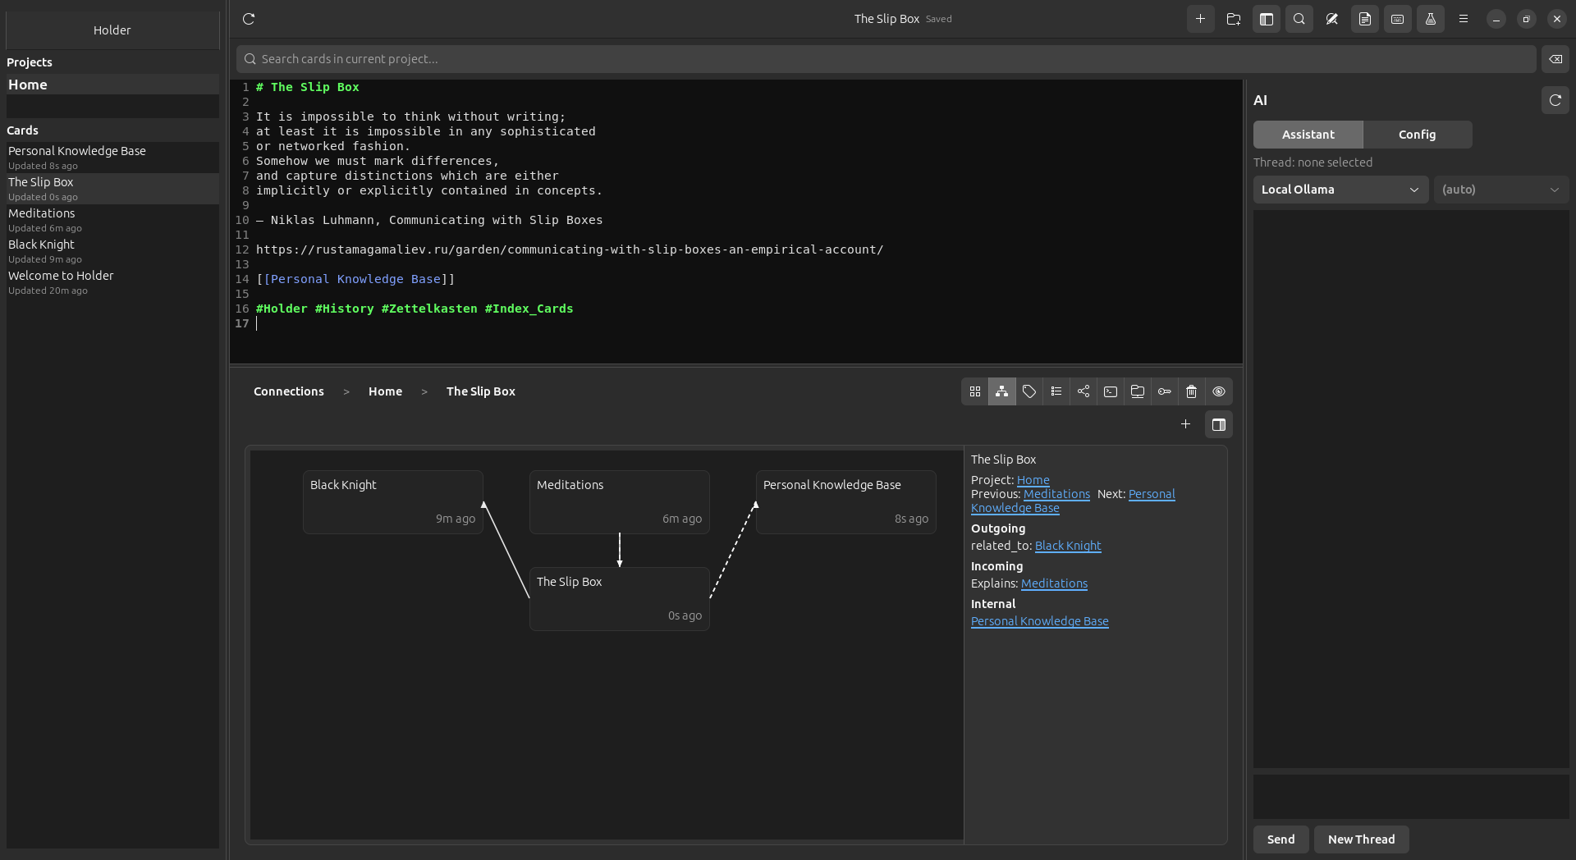Open the trash bin icon
Viewport: 1576px width, 860px height.
[x=1192, y=391]
